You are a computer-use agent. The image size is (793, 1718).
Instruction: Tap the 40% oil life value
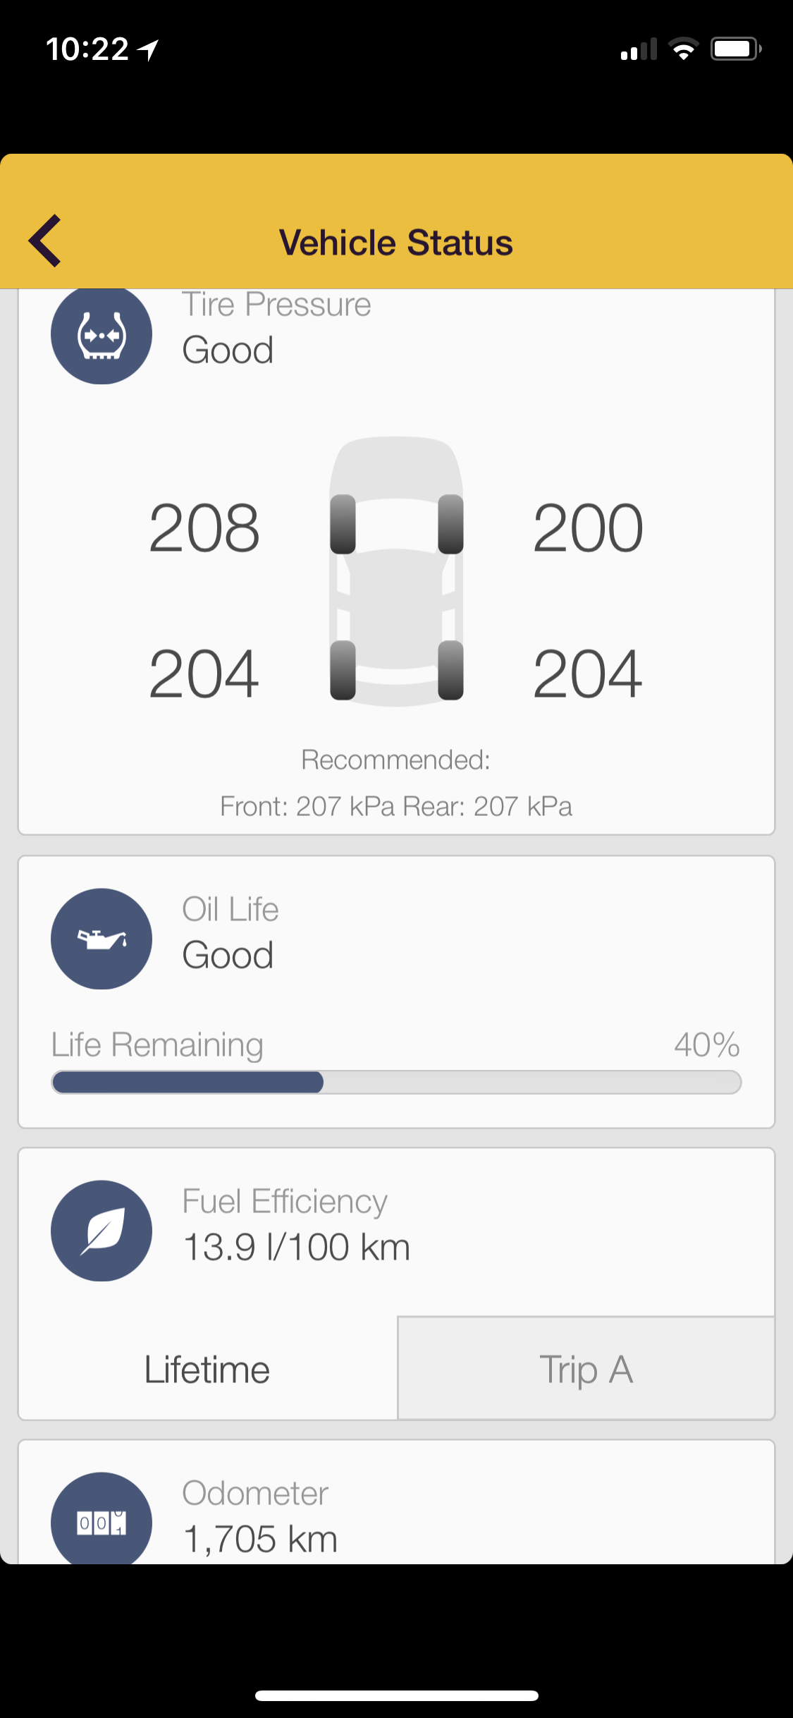[706, 1044]
